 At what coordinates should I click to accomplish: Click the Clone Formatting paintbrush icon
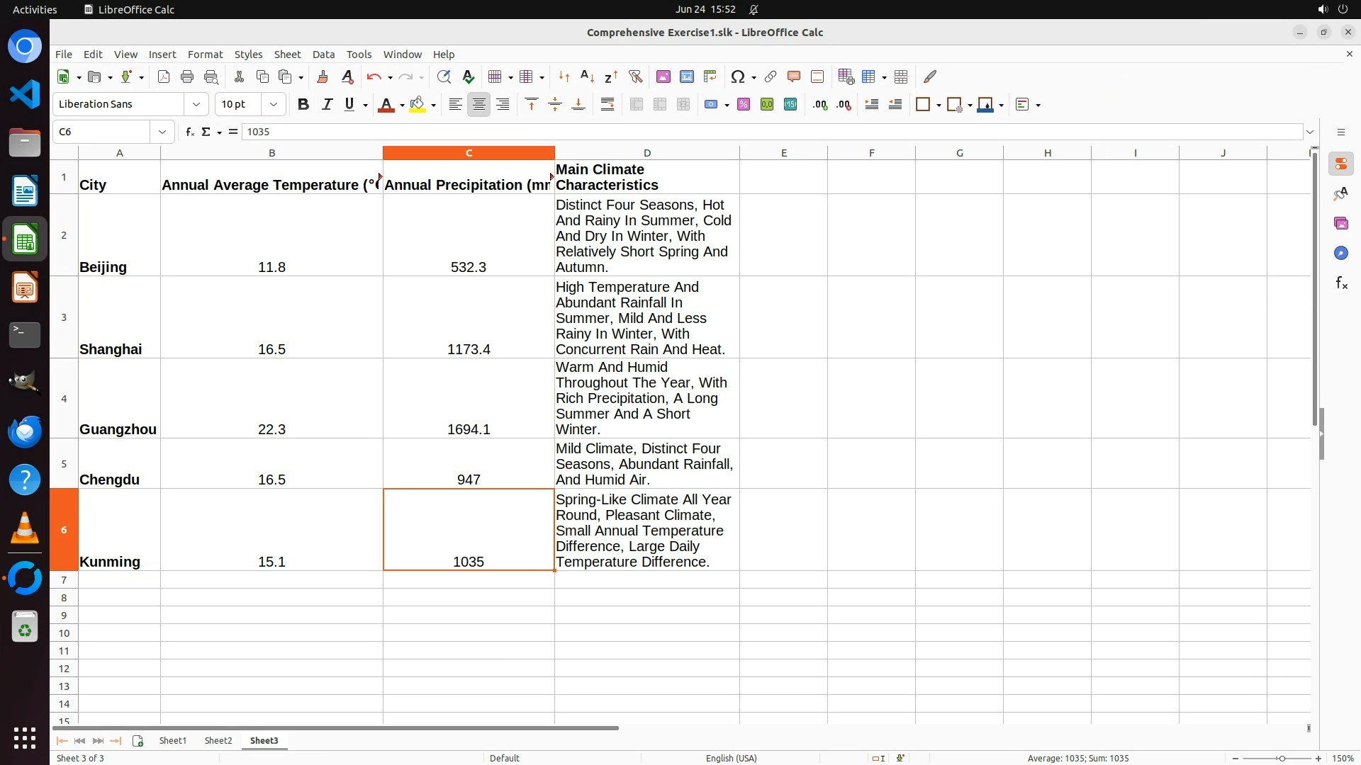[x=323, y=76]
